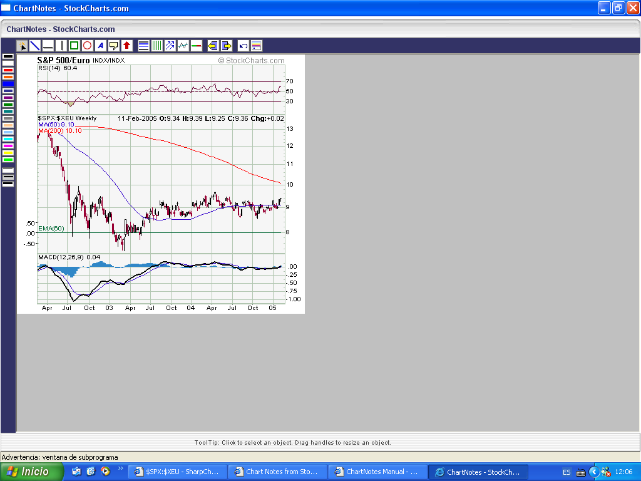The width and height of the screenshot is (641, 481).
Task: Select the dark green color swatch
Action: click(x=8, y=105)
